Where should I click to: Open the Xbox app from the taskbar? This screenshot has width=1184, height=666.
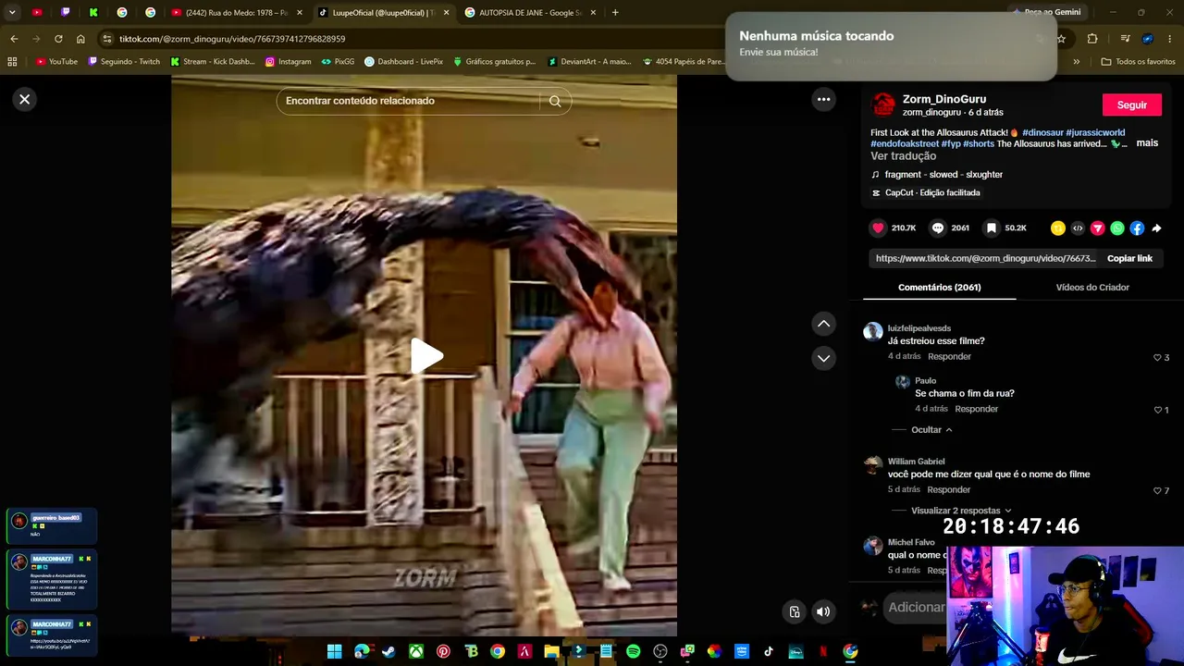(416, 651)
